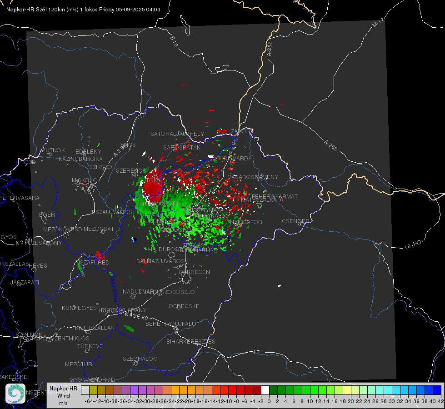Image resolution: width=445 pixels, height=409 pixels.
Task: Click the VÁSÁROSNAMÉNY label
Action: [x=253, y=177]
